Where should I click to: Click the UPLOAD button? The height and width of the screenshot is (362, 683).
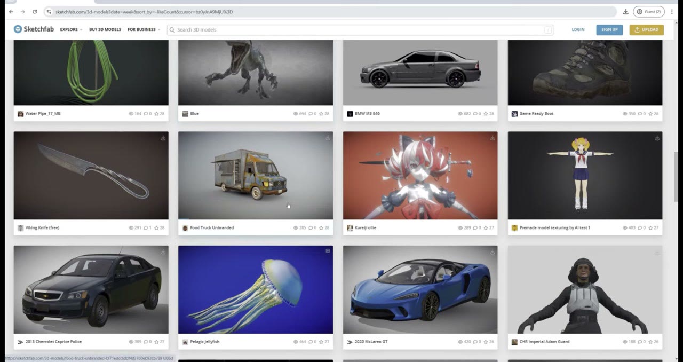(647, 29)
